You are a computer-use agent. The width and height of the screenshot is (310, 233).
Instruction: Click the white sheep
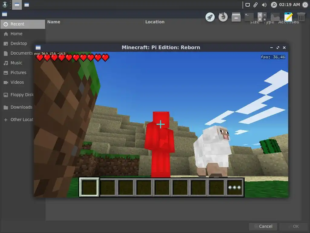(x=212, y=151)
